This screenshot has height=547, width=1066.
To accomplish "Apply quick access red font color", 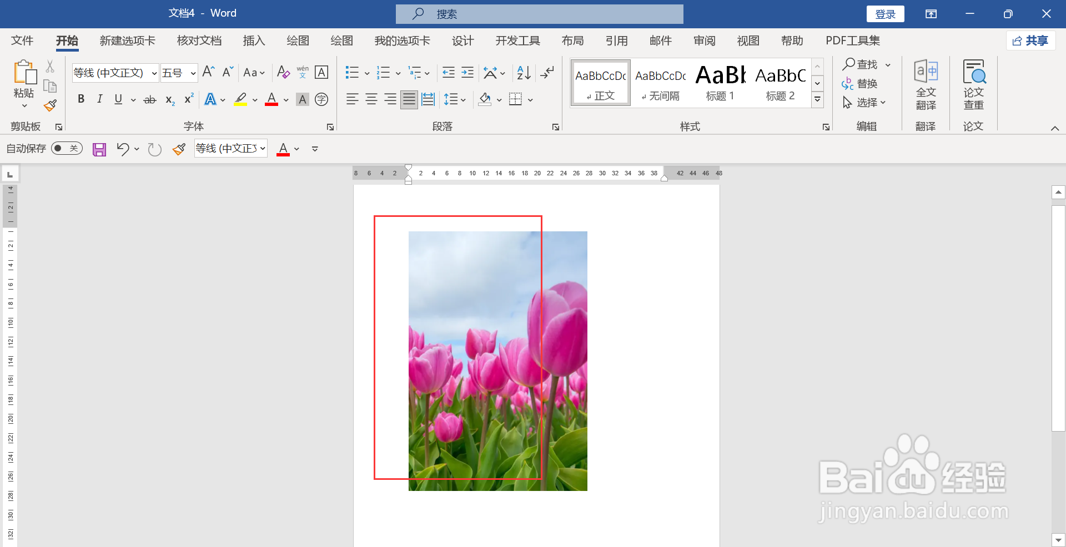I will pyautogui.click(x=283, y=149).
